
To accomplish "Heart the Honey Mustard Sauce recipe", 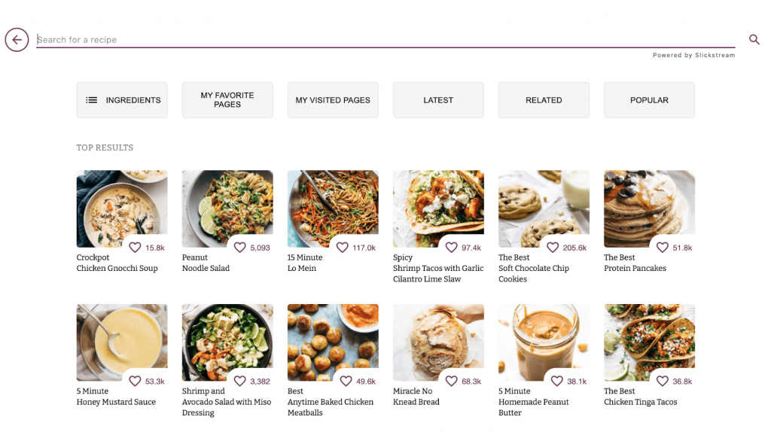I will (136, 382).
